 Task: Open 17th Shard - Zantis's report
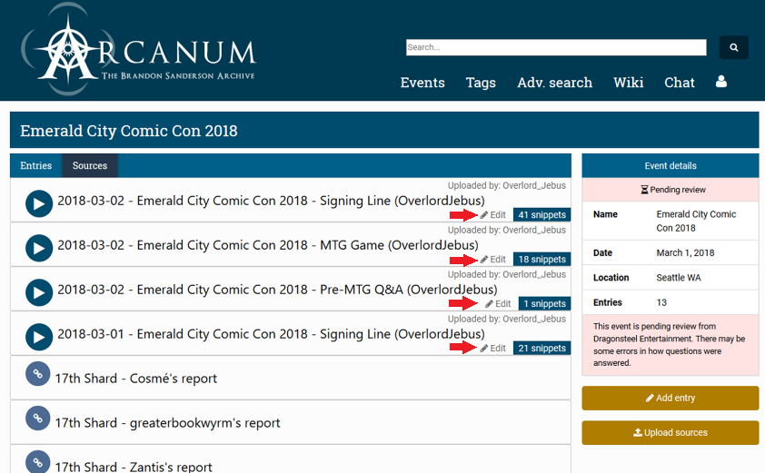pos(134,467)
